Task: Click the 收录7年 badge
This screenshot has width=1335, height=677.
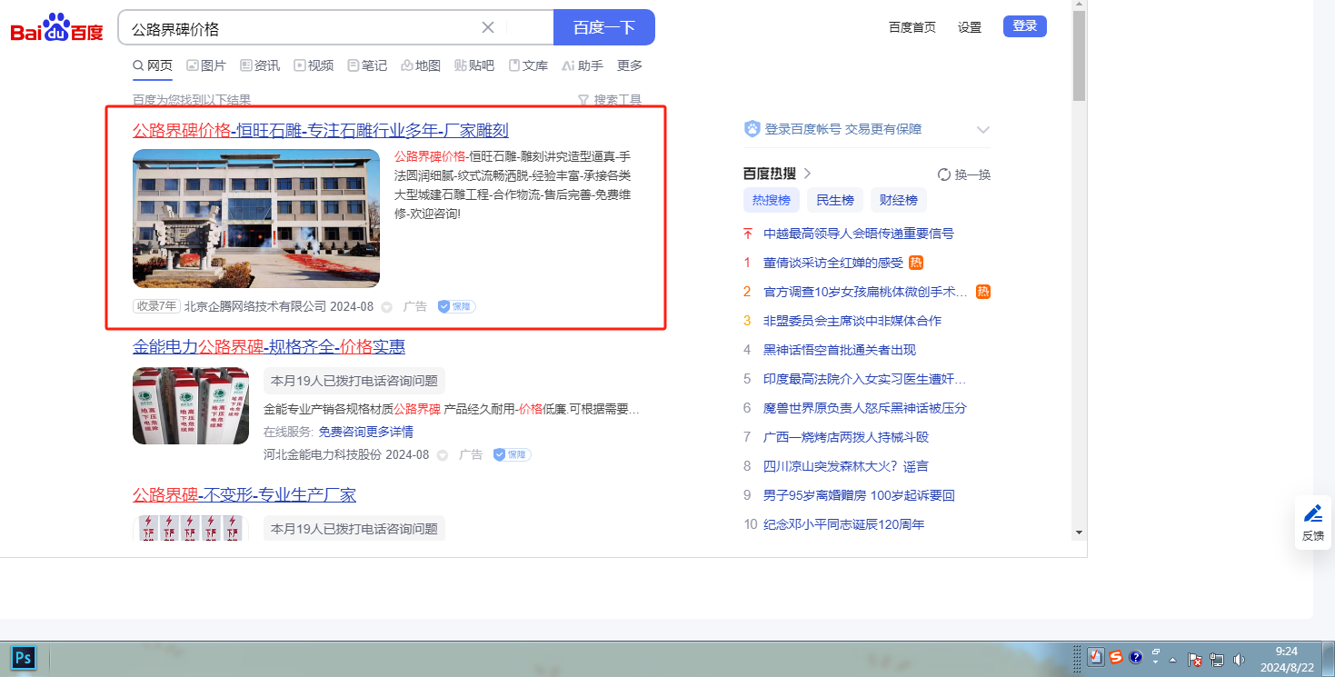Action: 156,306
